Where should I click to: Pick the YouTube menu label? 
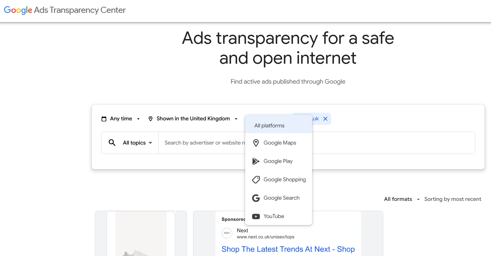[274, 216]
